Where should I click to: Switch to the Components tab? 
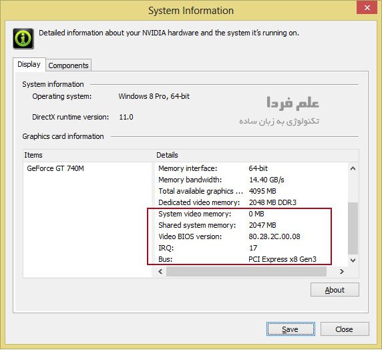(x=69, y=65)
